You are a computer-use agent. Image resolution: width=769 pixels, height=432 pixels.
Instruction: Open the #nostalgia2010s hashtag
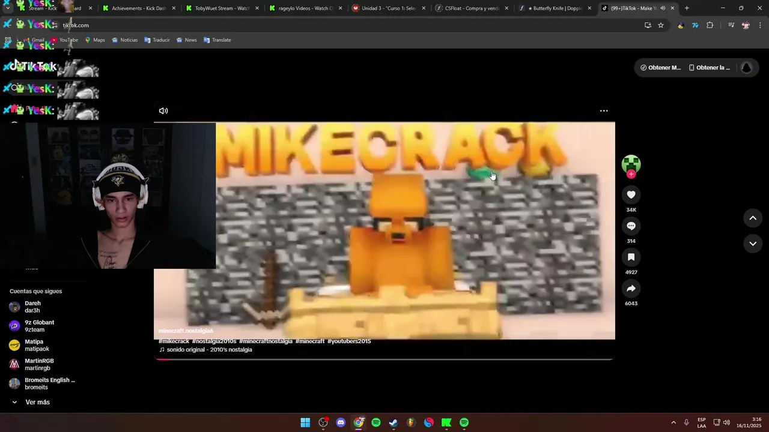[214, 341]
